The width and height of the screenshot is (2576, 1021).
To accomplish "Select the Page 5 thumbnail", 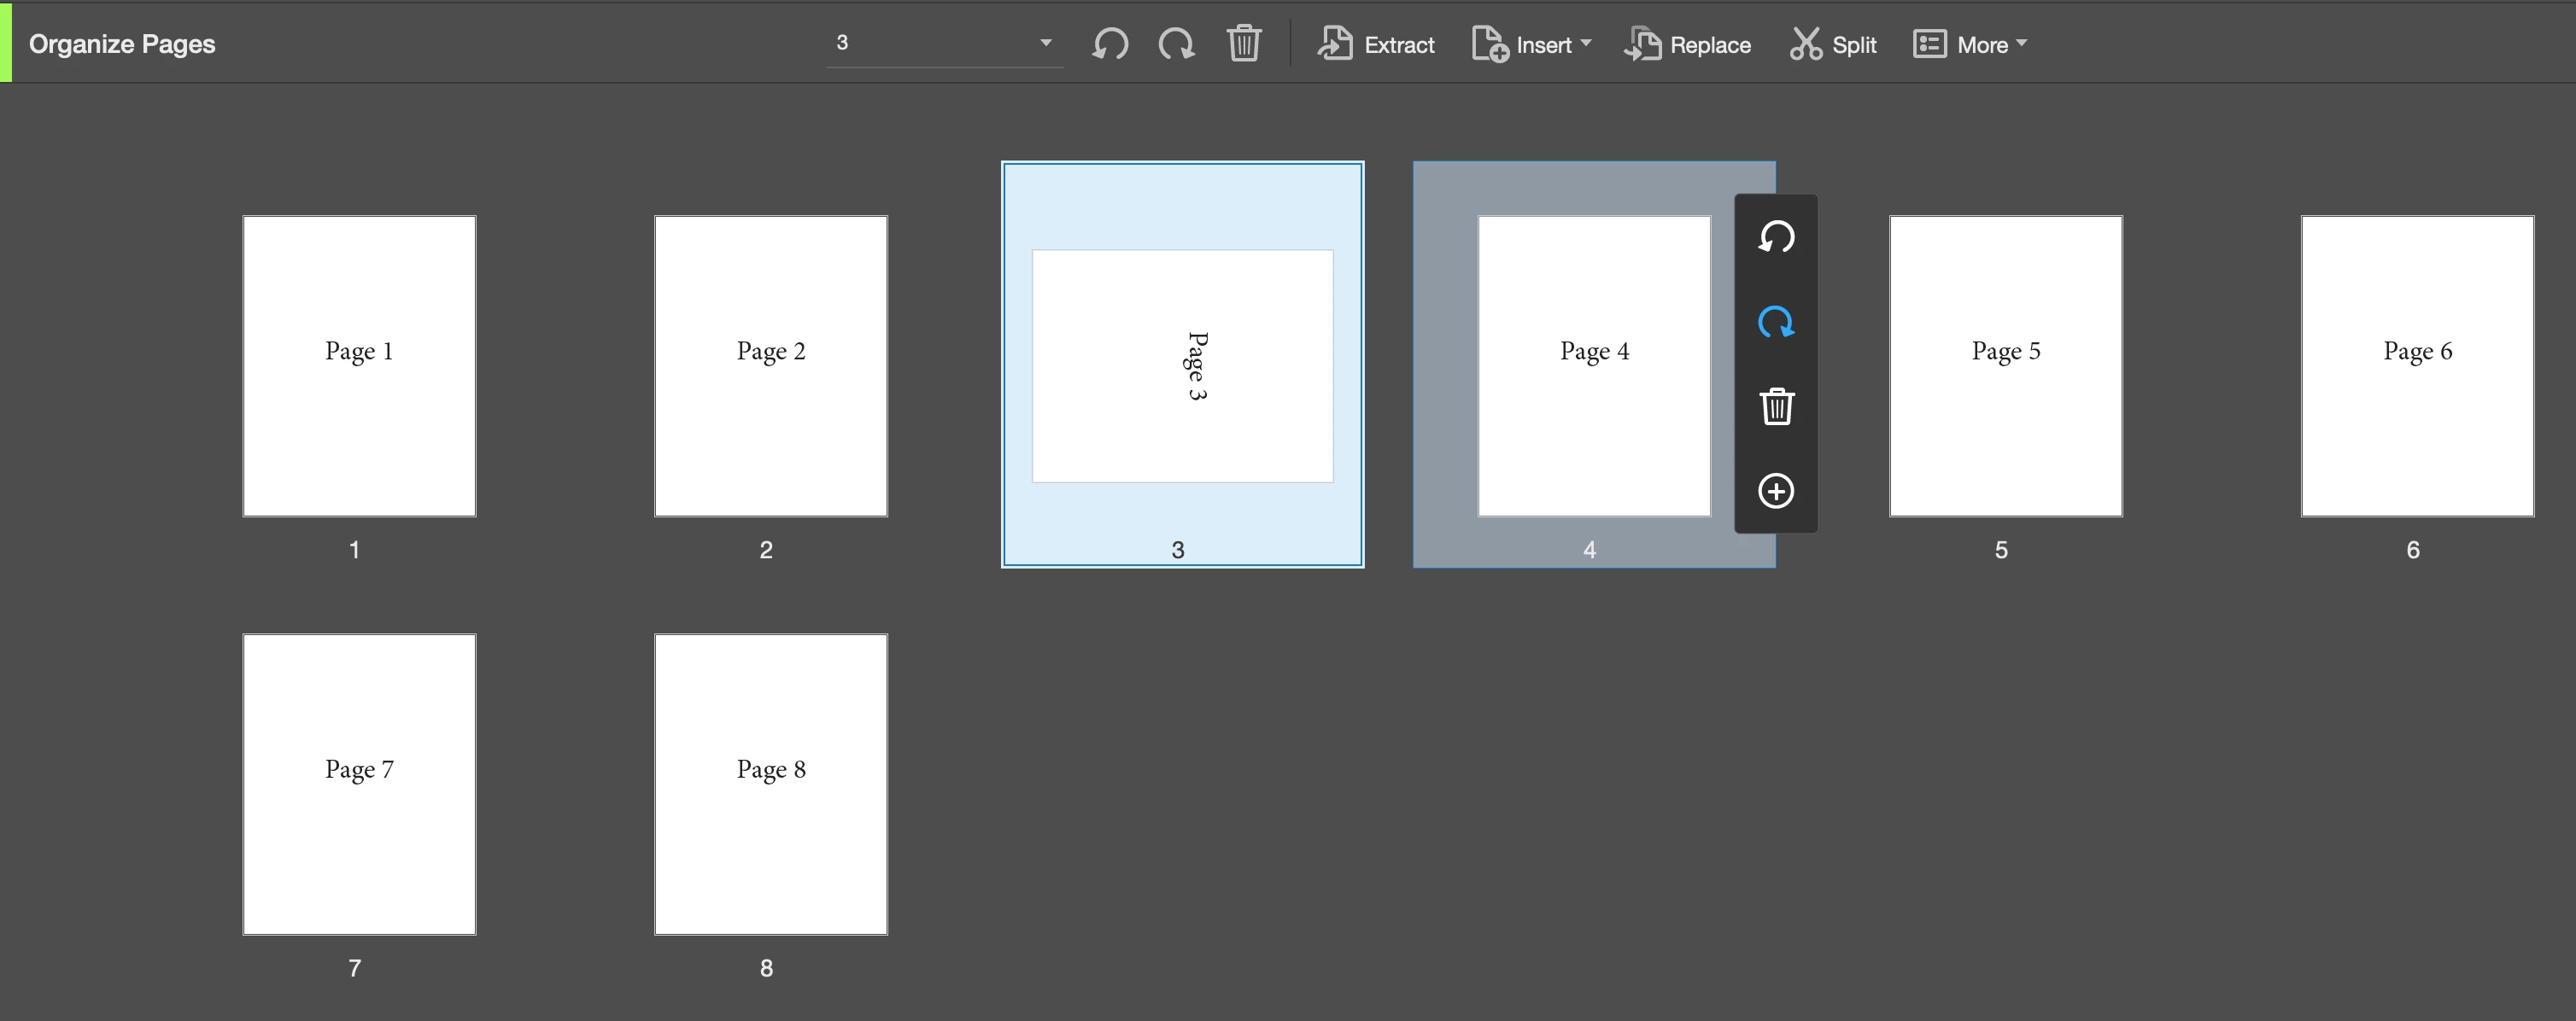I will [2005, 365].
